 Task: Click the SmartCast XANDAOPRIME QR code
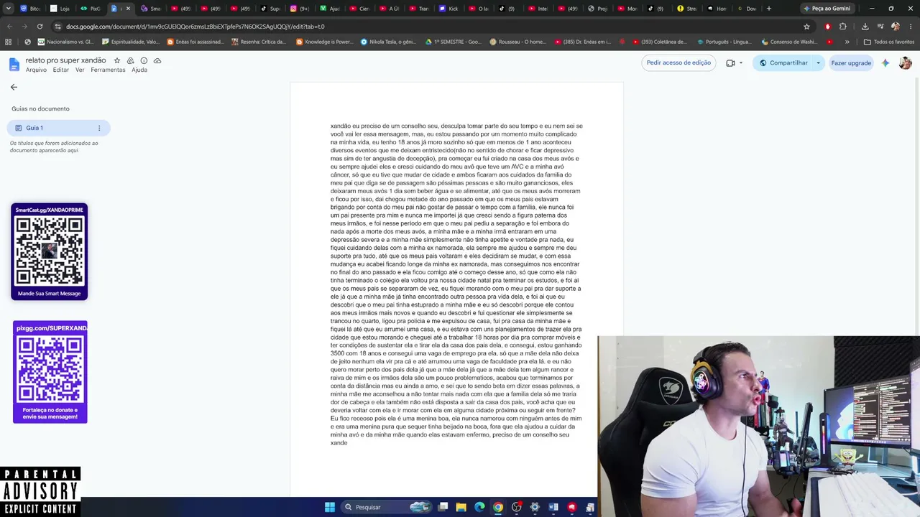(50, 251)
